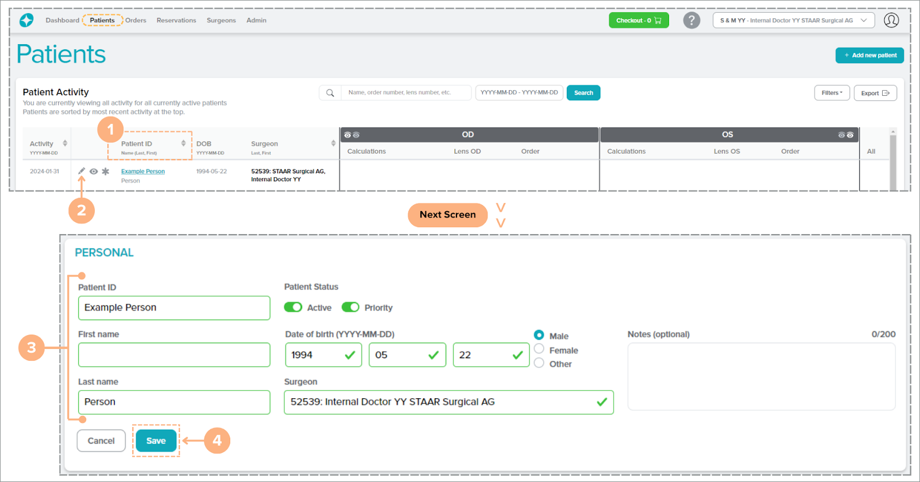Select the Female radio button
This screenshot has height=482, width=920.
pyautogui.click(x=539, y=349)
